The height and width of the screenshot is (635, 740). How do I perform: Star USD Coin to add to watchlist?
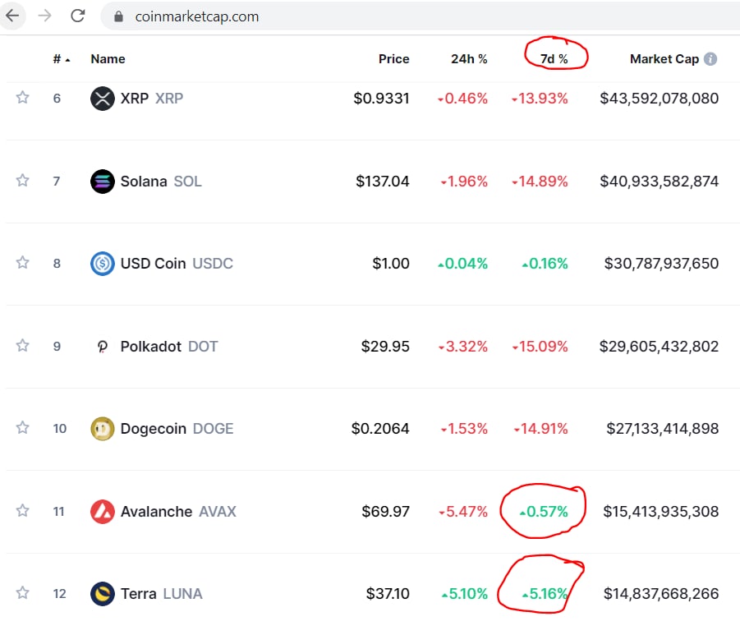pyautogui.click(x=22, y=263)
